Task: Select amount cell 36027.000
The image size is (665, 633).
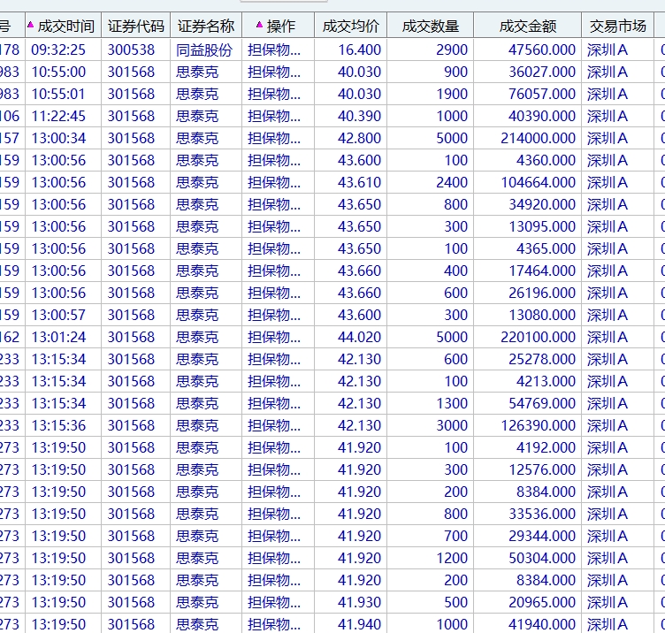Action: pos(542,72)
